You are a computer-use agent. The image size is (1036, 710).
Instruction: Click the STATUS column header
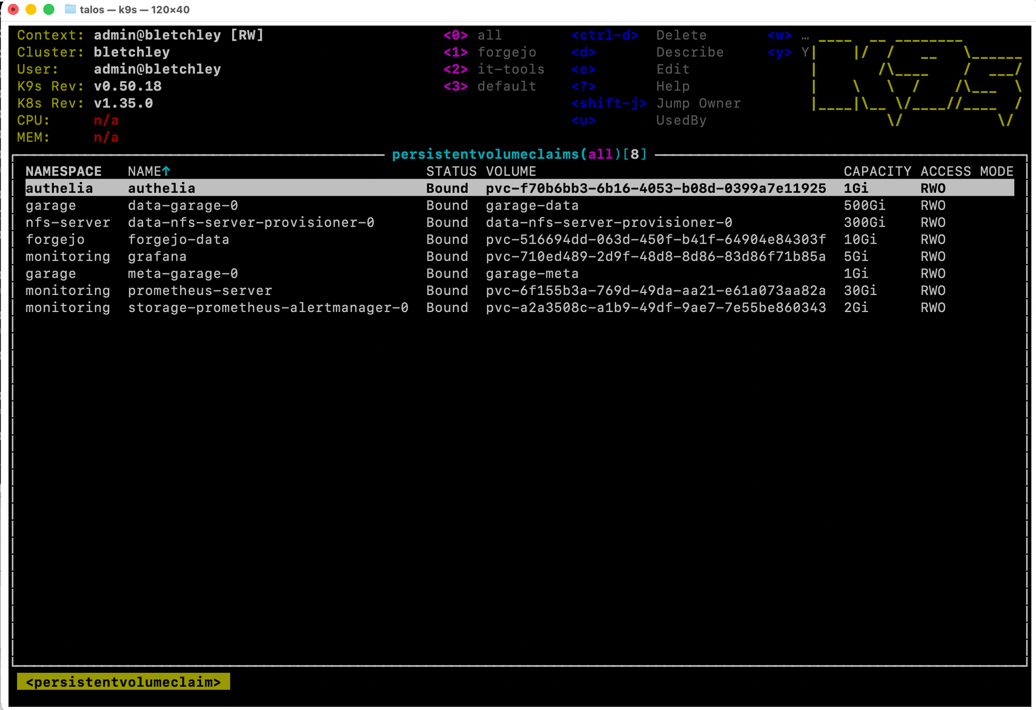pos(451,171)
